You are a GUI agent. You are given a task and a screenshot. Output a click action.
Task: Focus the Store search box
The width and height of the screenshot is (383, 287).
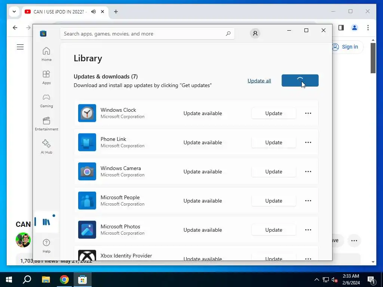click(x=147, y=34)
